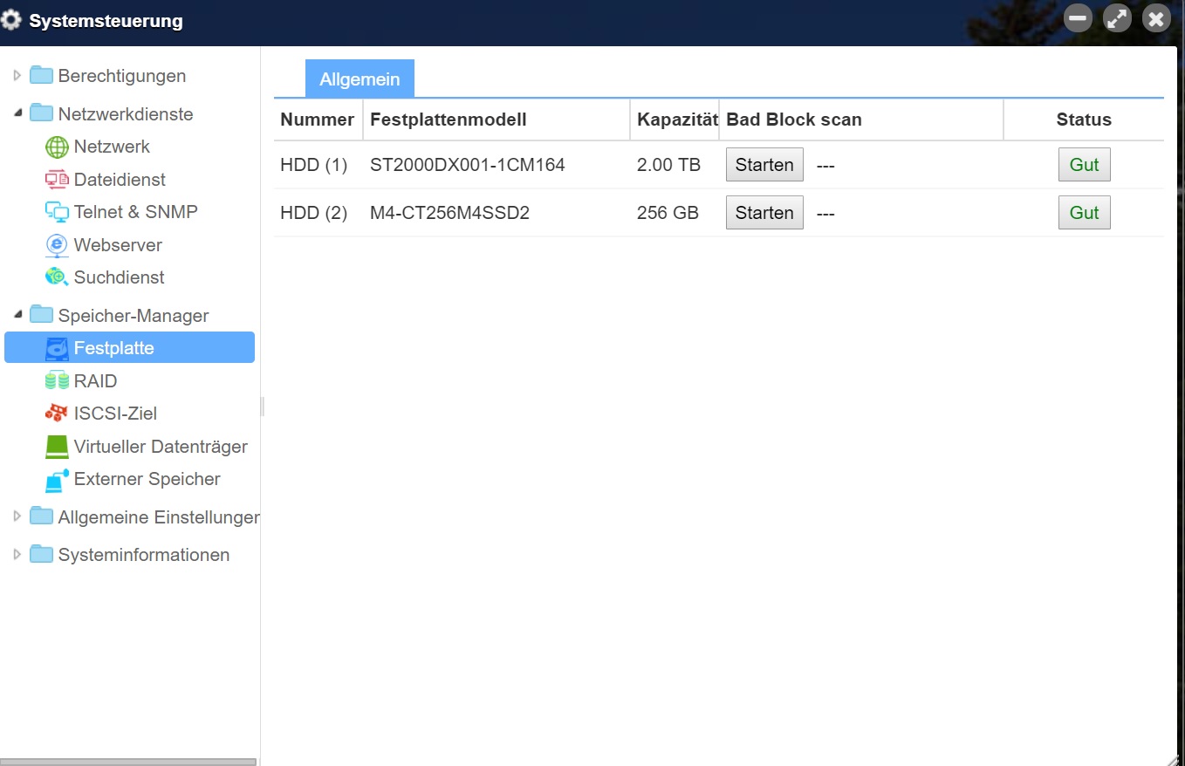
Task: Expand the Berechtigungen tree node
Action: (17, 76)
